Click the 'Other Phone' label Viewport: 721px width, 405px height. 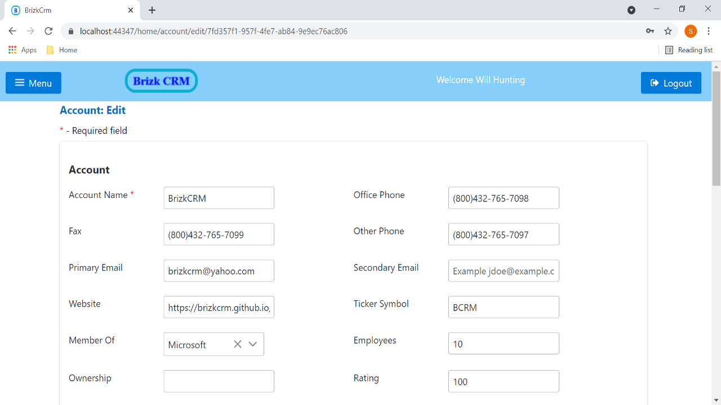coord(379,231)
